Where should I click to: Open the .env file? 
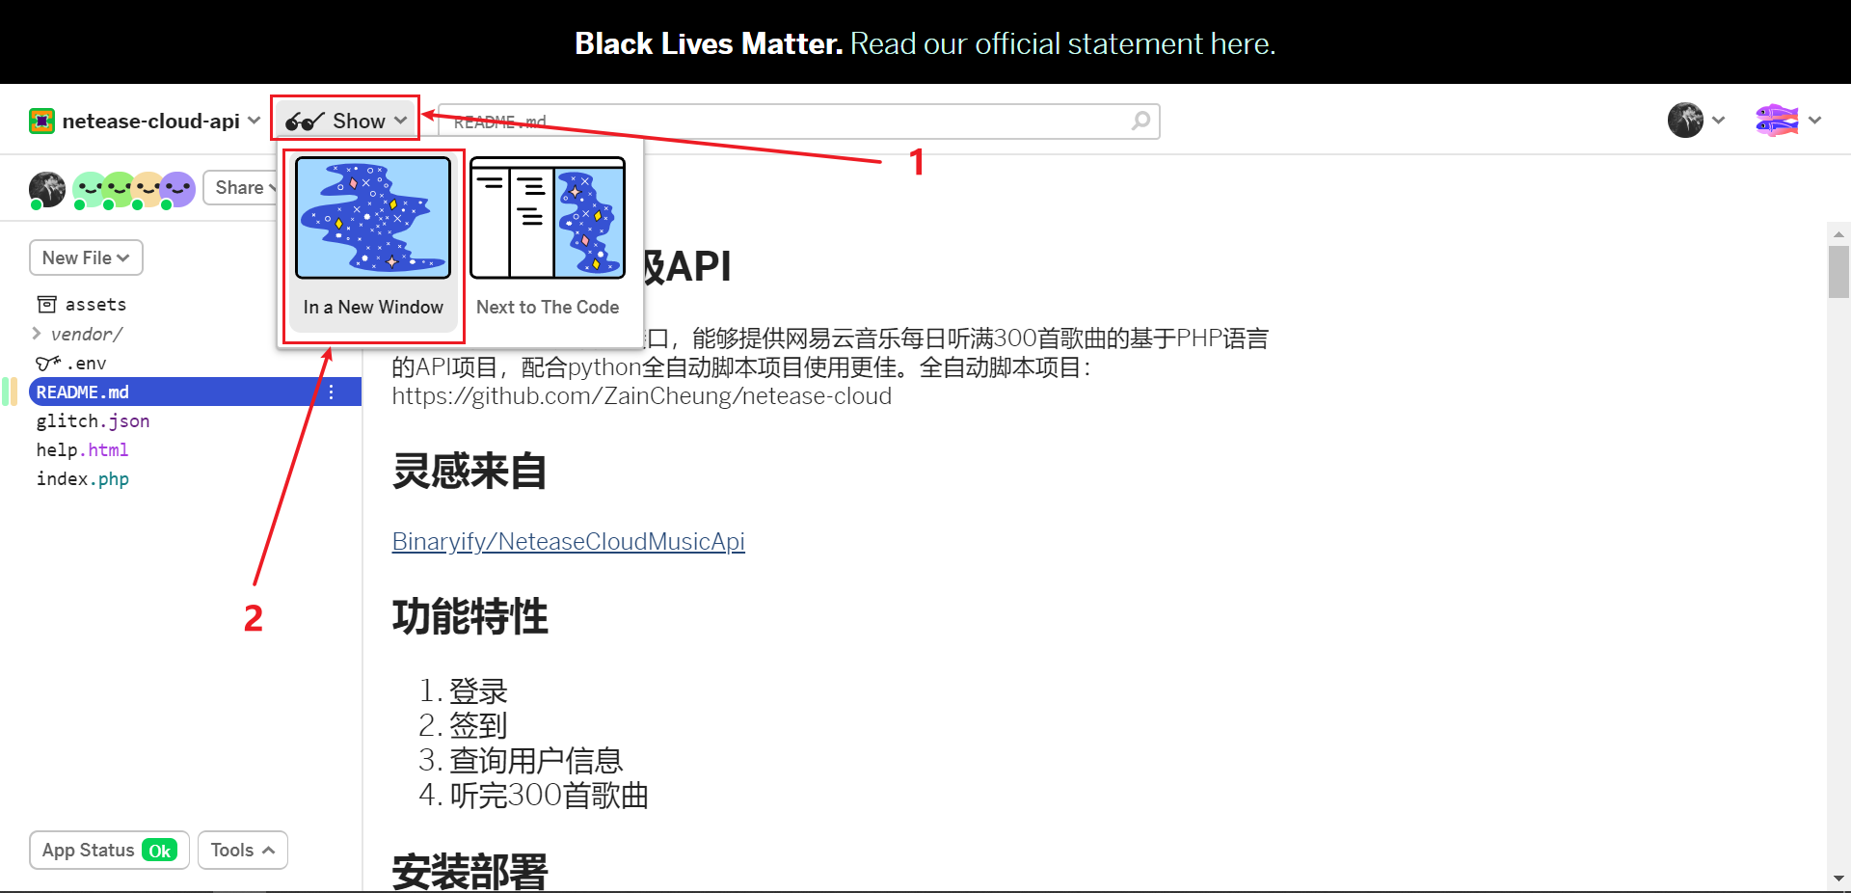click(x=86, y=364)
